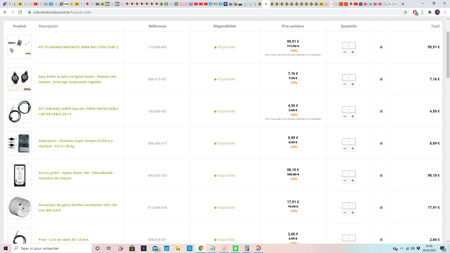This screenshot has width=450, height=253.
Task: Remove the Extracteur de gaine Winflex row
Action: [x=381, y=208]
